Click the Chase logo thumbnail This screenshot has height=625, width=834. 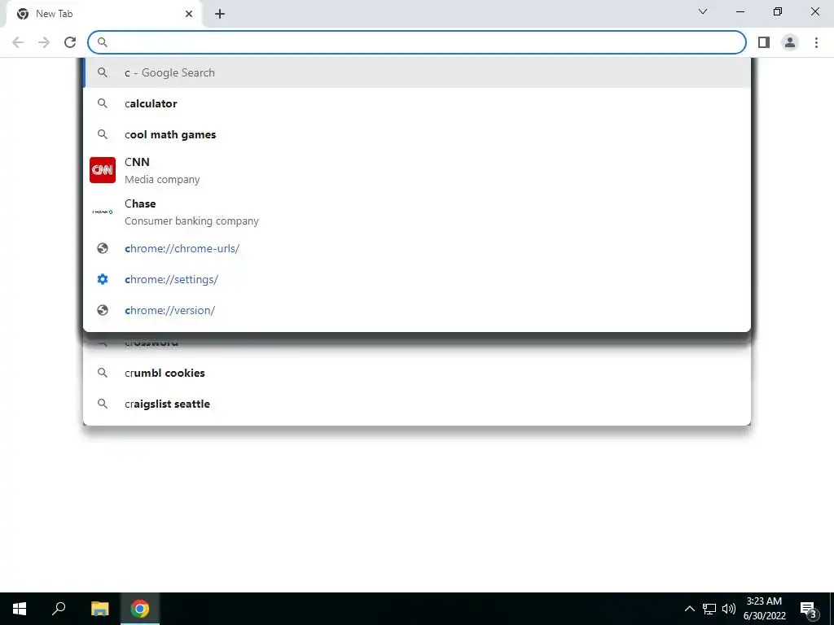coord(103,212)
